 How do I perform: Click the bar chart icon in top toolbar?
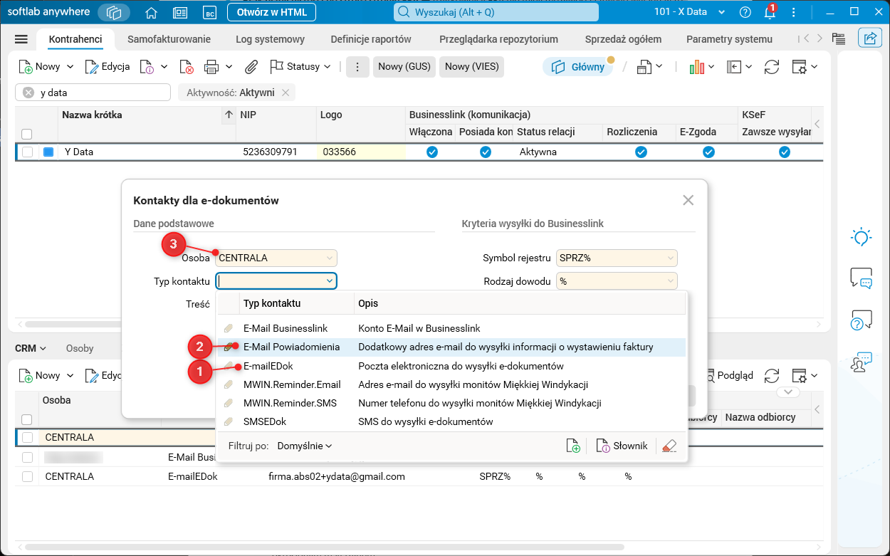point(696,67)
